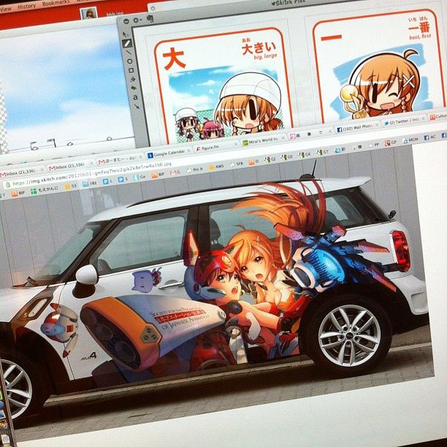Select the arrow pointer tool in Skitch

(x=126, y=33)
